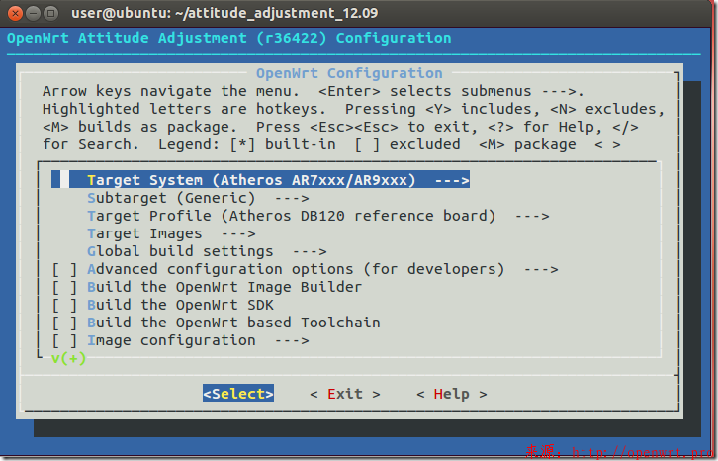Screen dimensions: 718x461
Task: Click the <Select> button
Action: point(238,393)
